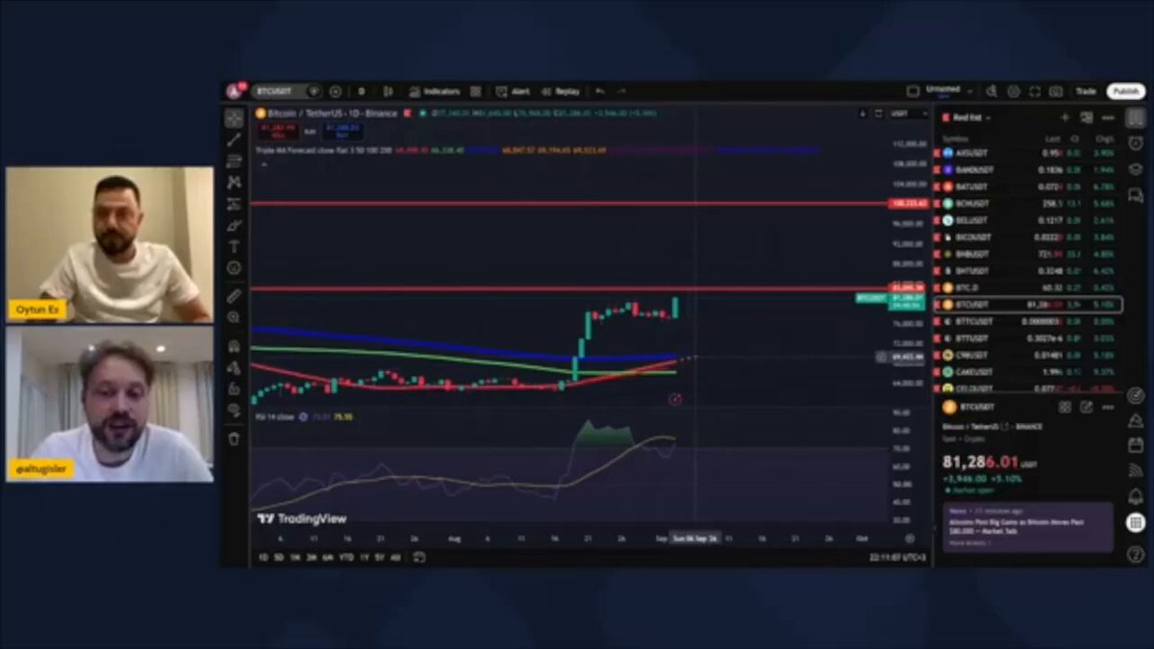Add a symbol to the watchlist
The image size is (1154, 649).
(1065, 117)
